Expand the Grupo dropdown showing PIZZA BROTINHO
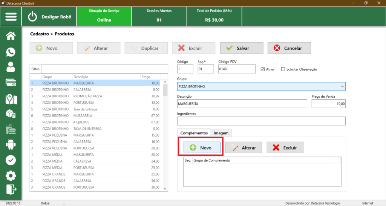This screenshot has width=386, height=206. tap(342, 86)
